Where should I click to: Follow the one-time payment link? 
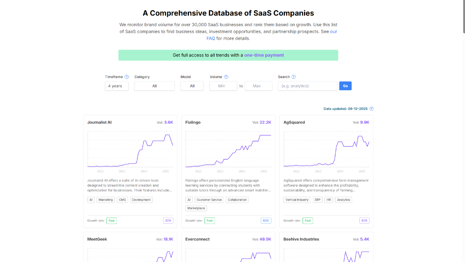pyautogui.click(x=264, y=55)
